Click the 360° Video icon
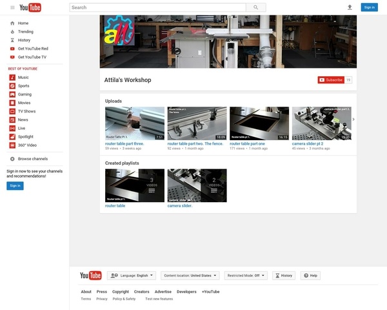 click(x=12, y=145)
